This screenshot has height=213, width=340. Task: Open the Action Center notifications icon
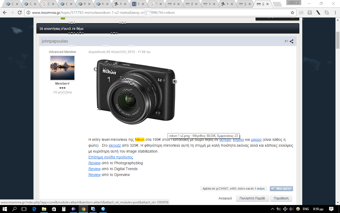click(x=331, y=209)
